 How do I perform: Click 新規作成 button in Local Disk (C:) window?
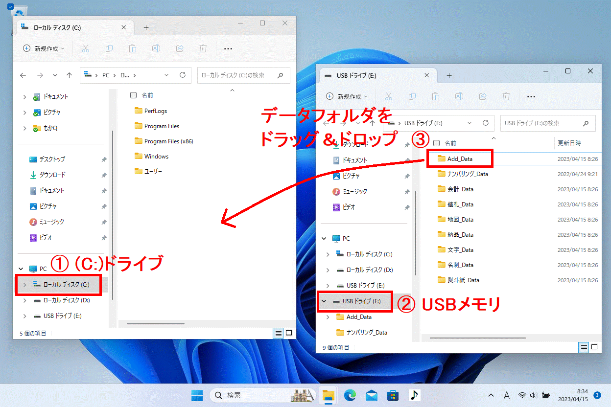(44, 48)
